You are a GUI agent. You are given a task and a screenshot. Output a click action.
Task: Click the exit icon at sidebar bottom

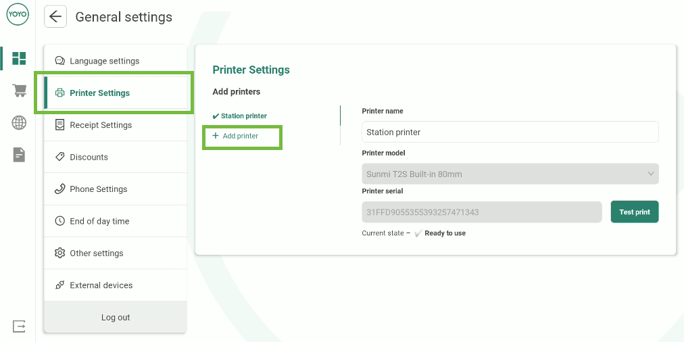click(19, 326)
